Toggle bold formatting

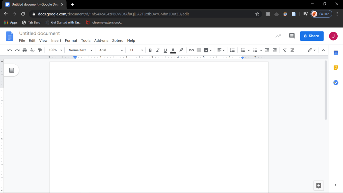pos(150,50)
